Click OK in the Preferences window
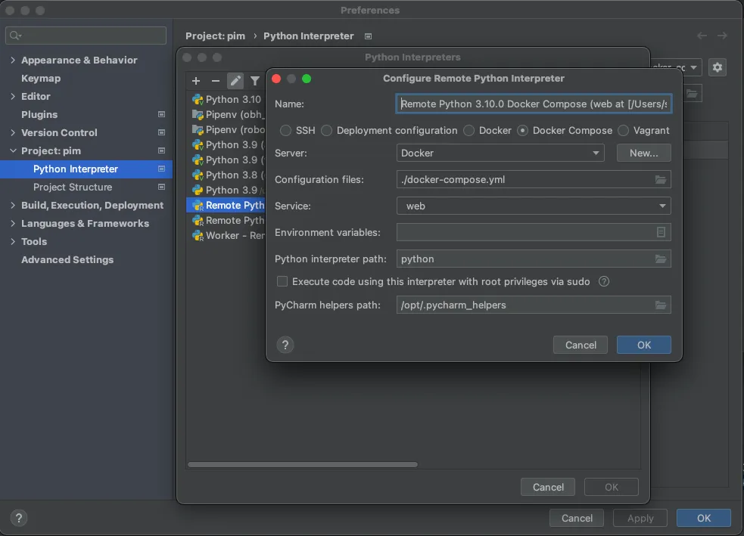The height and width of the screenshot is (536, 744). pos(703,518)
